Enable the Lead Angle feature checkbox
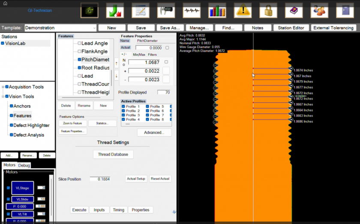 pyautogui.click(x=79, y=43)
